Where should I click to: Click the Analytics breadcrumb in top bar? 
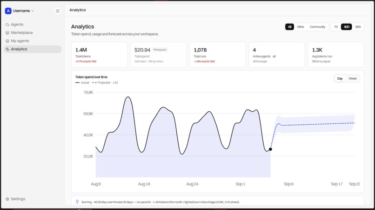click(78, 10)
